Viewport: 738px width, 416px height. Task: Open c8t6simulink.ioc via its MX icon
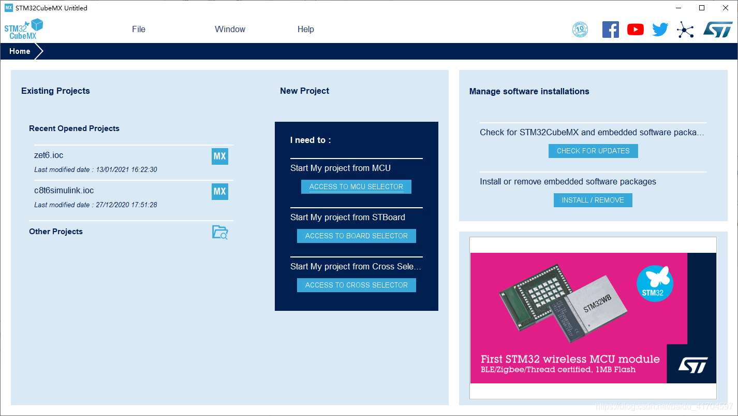(x=220, y=192)
